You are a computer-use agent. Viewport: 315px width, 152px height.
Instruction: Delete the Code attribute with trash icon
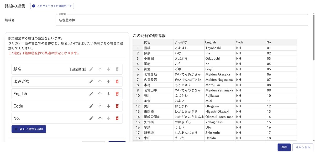point(117,106)
